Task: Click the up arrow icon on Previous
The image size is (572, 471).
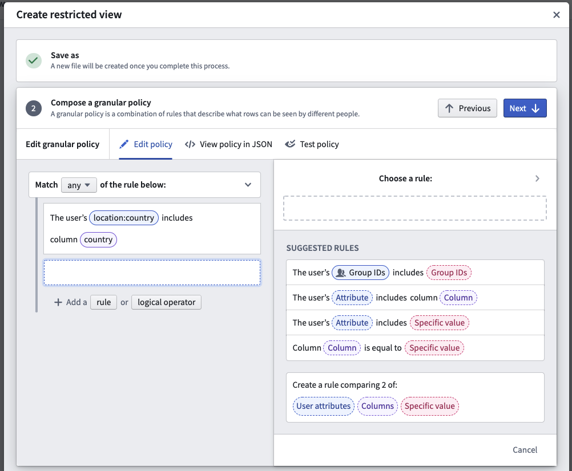Action: point(449,108)
